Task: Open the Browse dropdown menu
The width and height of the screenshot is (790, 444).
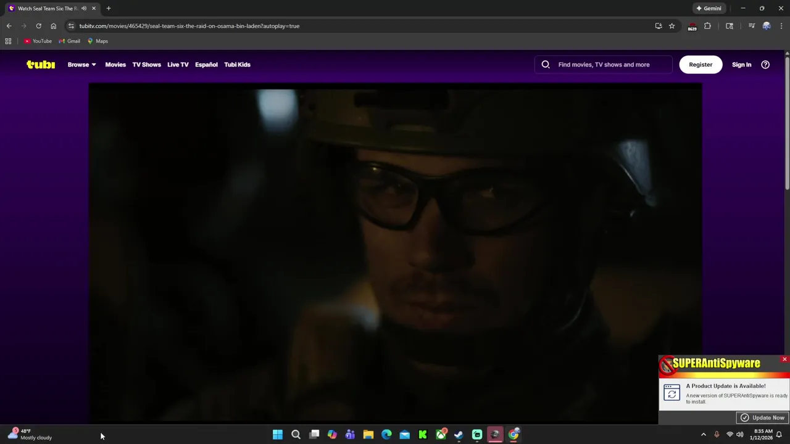Action: click(x=81, y=64)
